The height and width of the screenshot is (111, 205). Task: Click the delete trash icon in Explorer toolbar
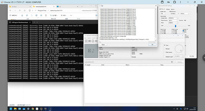pos(46,15)
